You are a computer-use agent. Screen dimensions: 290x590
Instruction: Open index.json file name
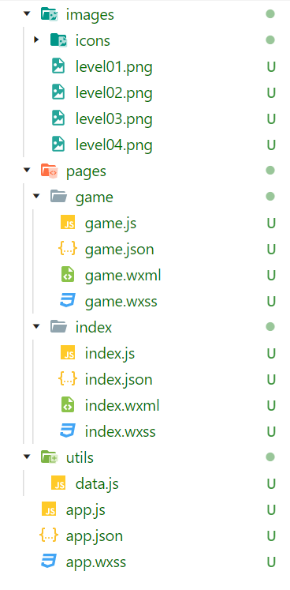tap(119, 380)
